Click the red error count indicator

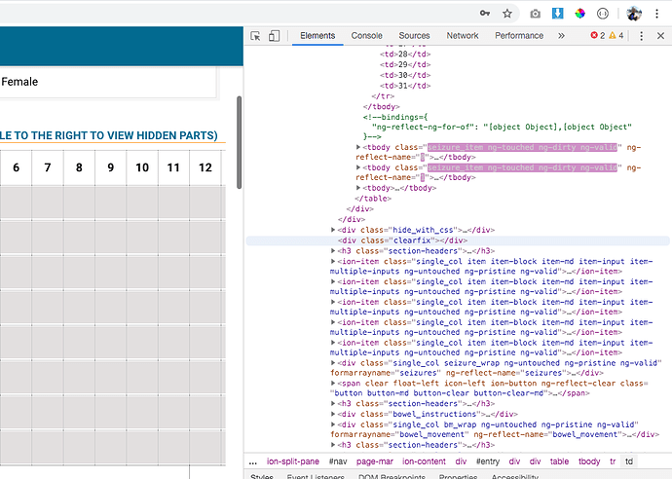click(x=598, y=36)
